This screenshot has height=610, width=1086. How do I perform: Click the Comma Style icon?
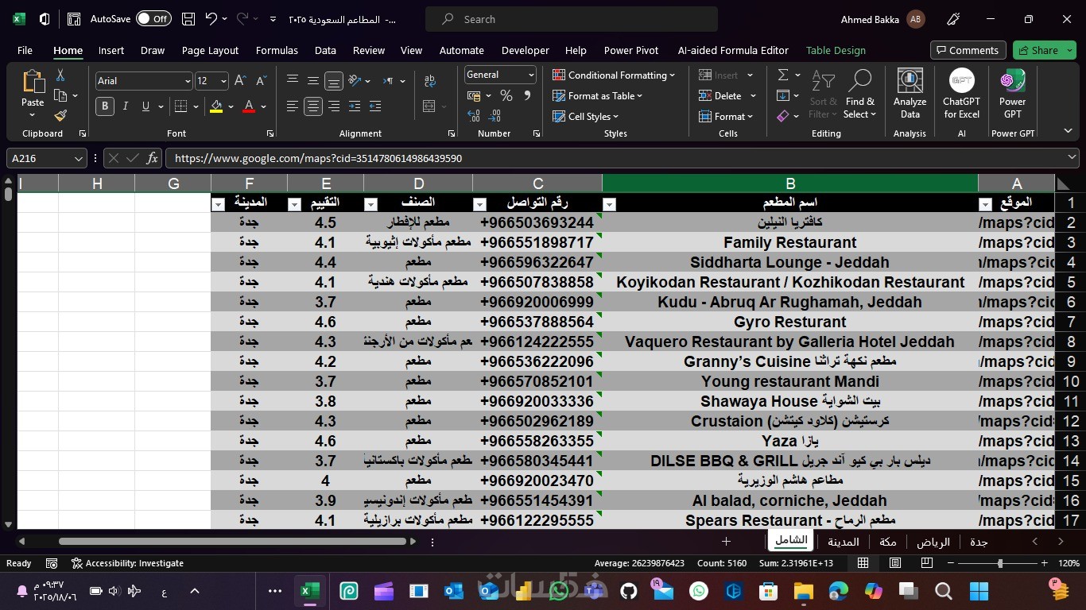coord(526,96)
